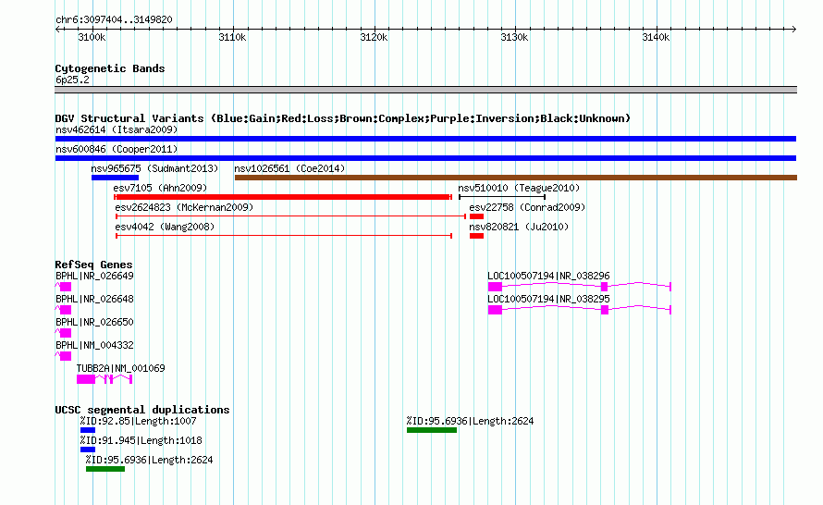Open gene label LOC100507194|NR_038296
The height and width of the screenshot is (505, 823).
(548, 276)
